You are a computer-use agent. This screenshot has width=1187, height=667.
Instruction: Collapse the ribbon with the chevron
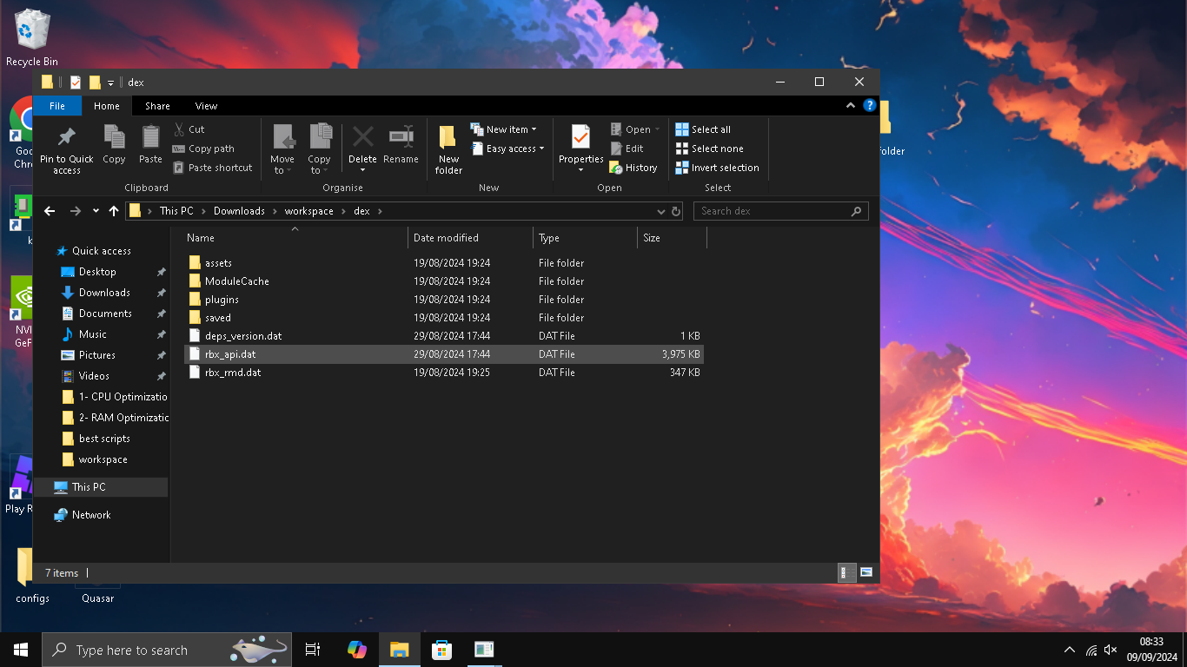(x=851, y=106)
